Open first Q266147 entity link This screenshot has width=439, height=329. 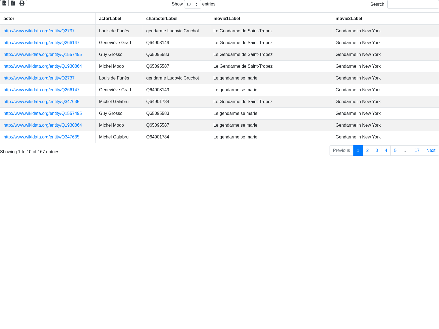point(41,43)
